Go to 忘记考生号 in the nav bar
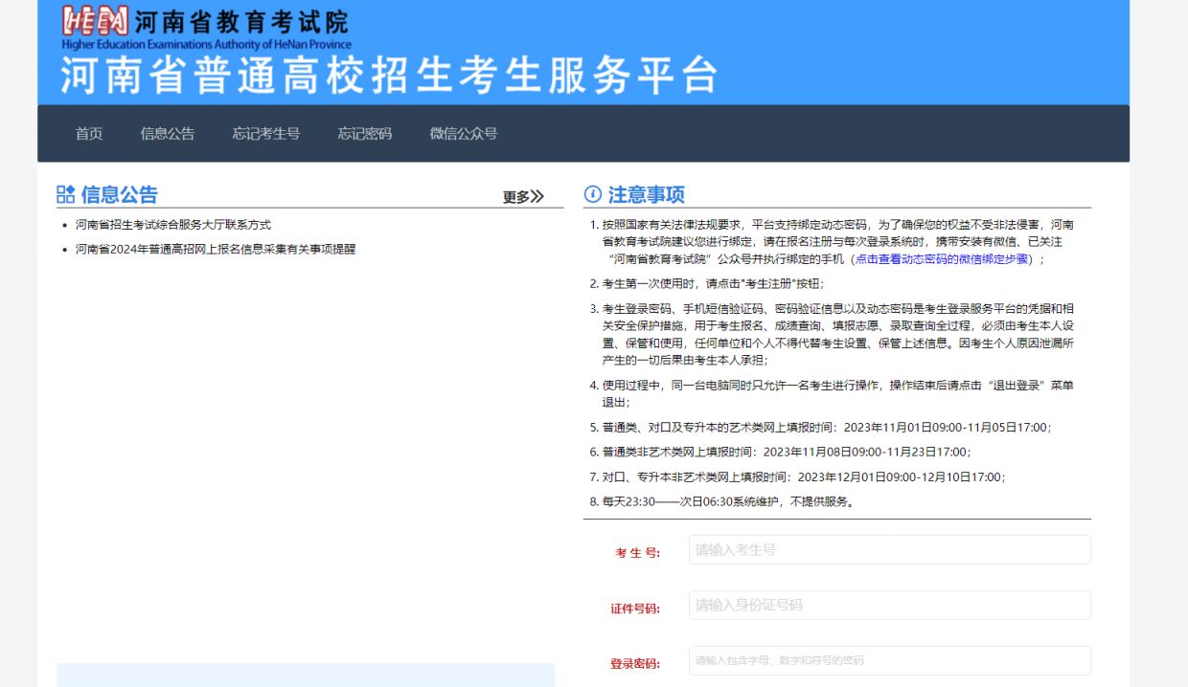The width and height of the screenshot is (1188, 687). click(x=266, y=134)
